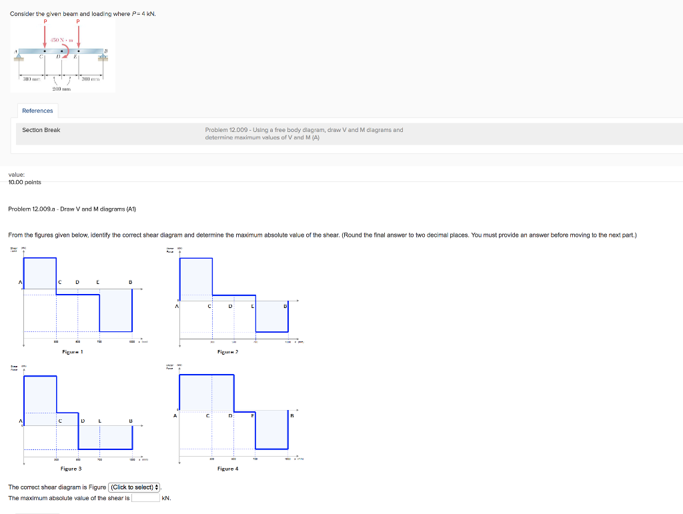
Task: Click the '10.00 points' value text
Action: click(x=25, y=182)
